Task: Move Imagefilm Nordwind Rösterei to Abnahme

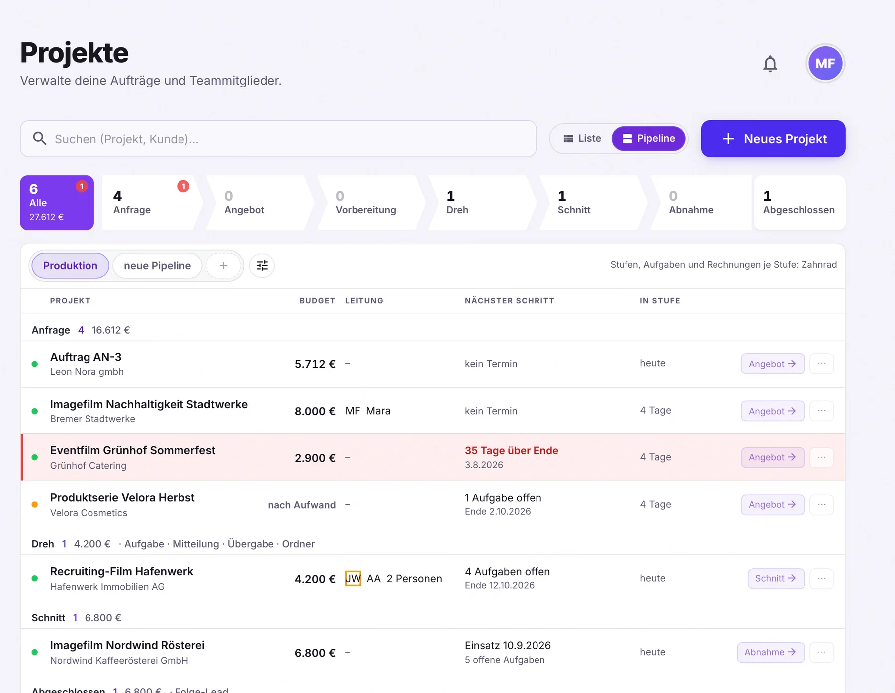Action: click(x=771, y=652)
